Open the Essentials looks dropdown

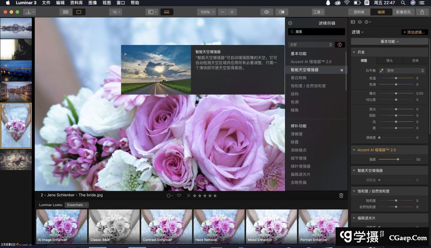(77, 205)
